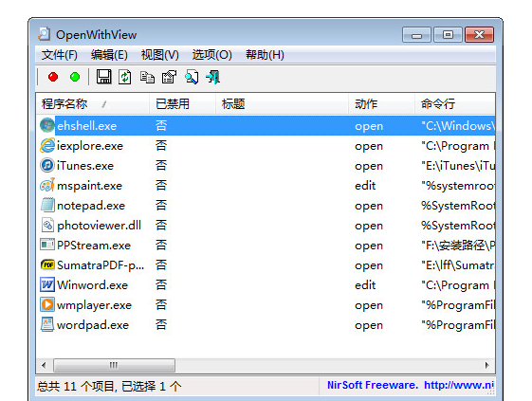The height and width of the screenshot is (401, 532).
Task: Open the 编辑(E) menu
Action: (109, 55)
